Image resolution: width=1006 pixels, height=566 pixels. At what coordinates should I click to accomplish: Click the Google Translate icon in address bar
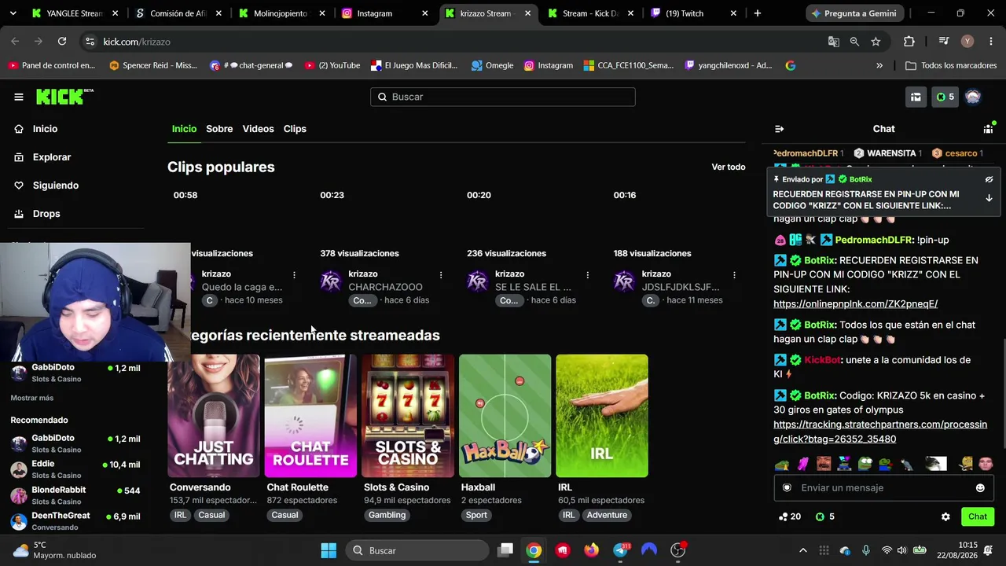point(834,42)
